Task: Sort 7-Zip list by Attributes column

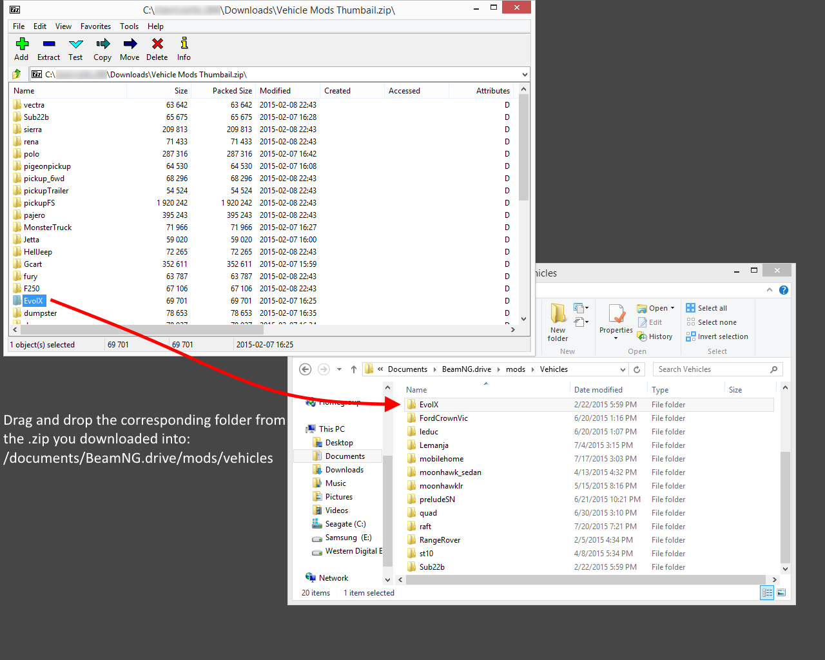Action: [481, 91]
